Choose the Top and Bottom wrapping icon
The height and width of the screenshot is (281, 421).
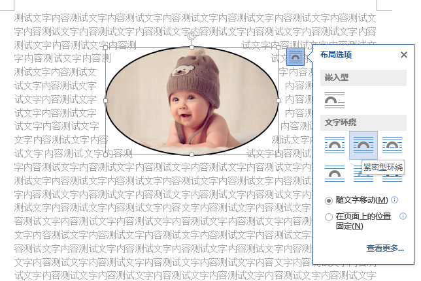tap(335, 173)
